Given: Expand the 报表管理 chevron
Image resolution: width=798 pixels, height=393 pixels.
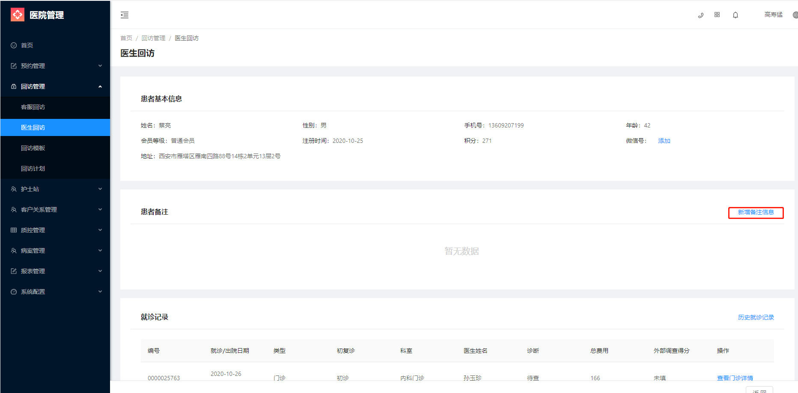Looking at the screenshot, I should (100, 271).
